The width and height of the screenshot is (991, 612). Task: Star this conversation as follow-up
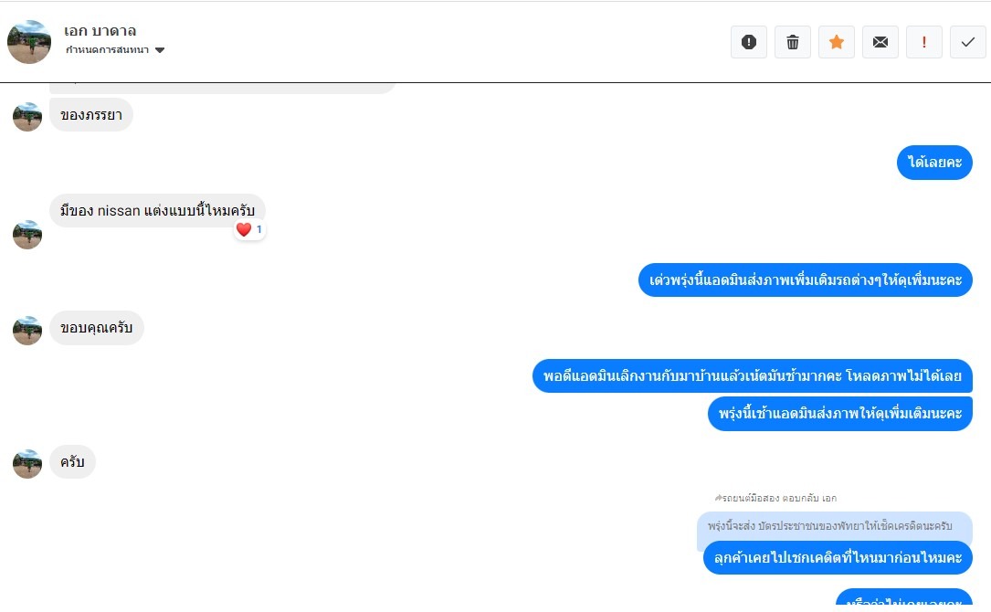[x=836, y=42]
